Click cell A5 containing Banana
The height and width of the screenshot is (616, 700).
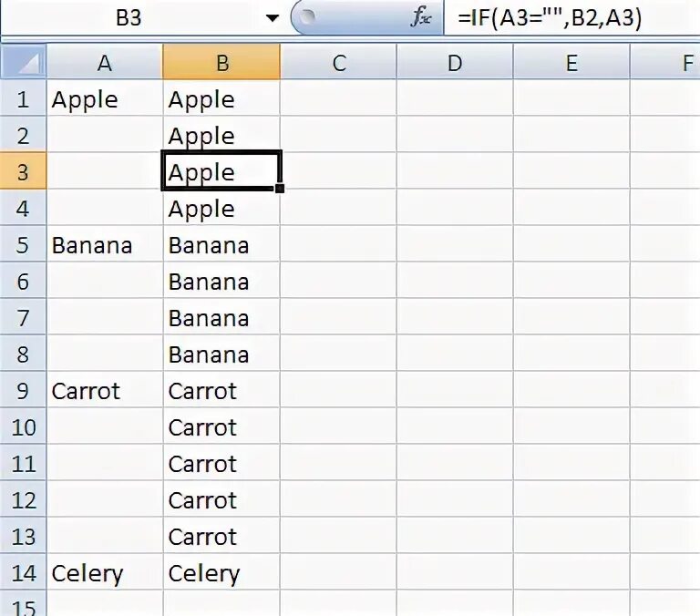(105, 245)
